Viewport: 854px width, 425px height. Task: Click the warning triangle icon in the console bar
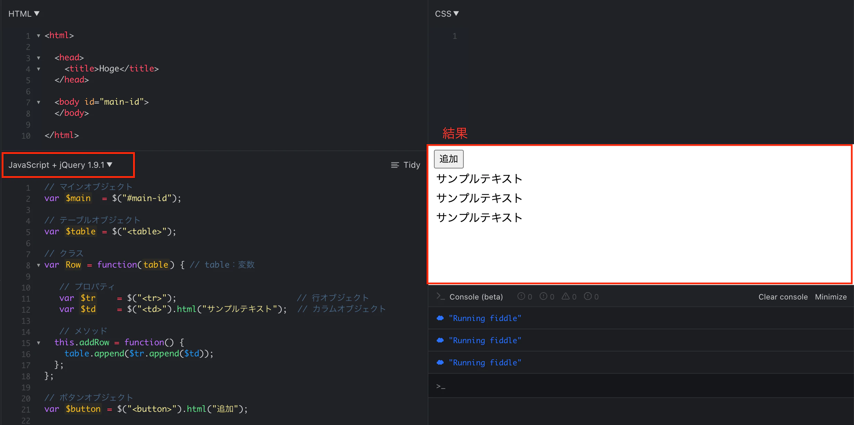pyautogui.click(x=565, y=296)
